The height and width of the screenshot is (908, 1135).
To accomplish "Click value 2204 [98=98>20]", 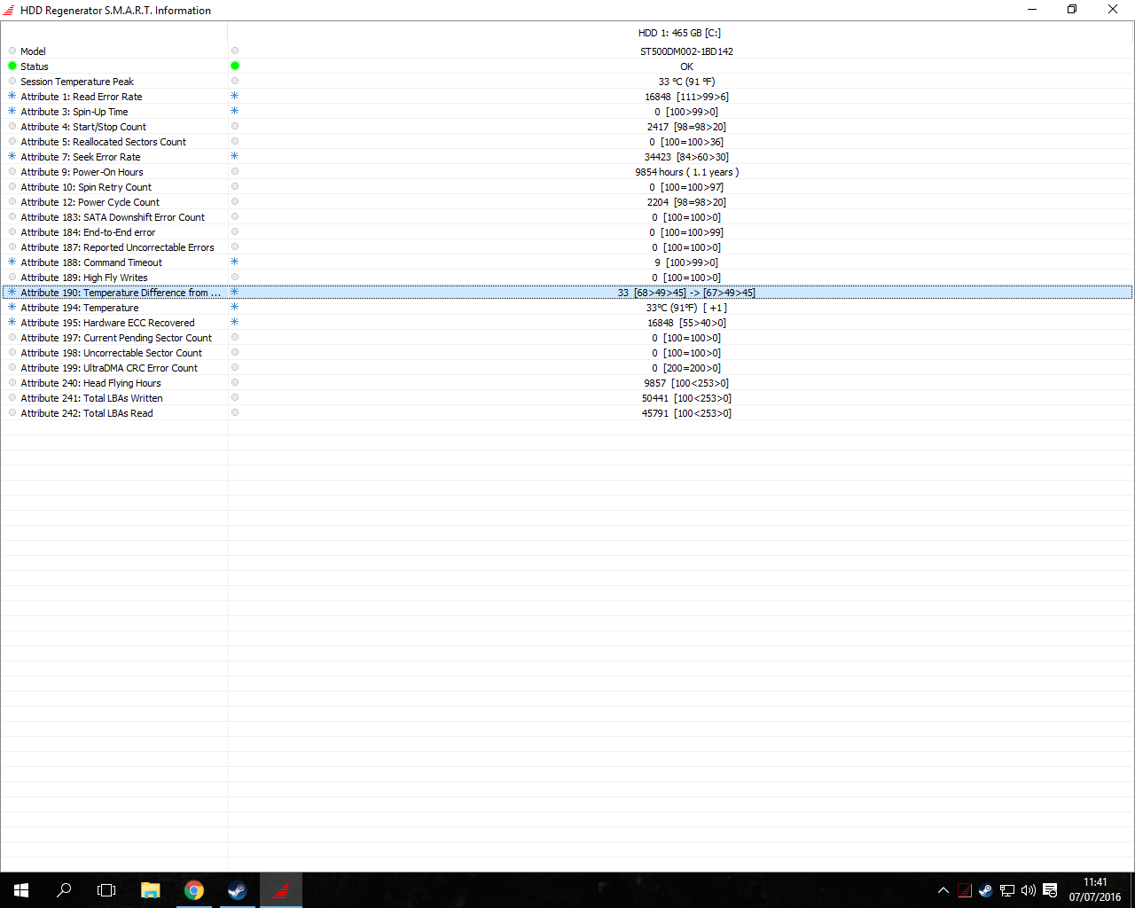I will point(686,202).
